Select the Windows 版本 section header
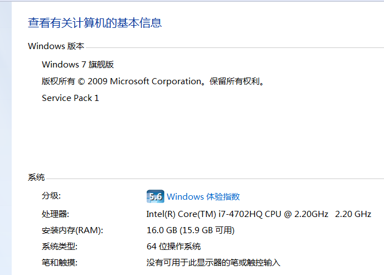 (56, 46)
